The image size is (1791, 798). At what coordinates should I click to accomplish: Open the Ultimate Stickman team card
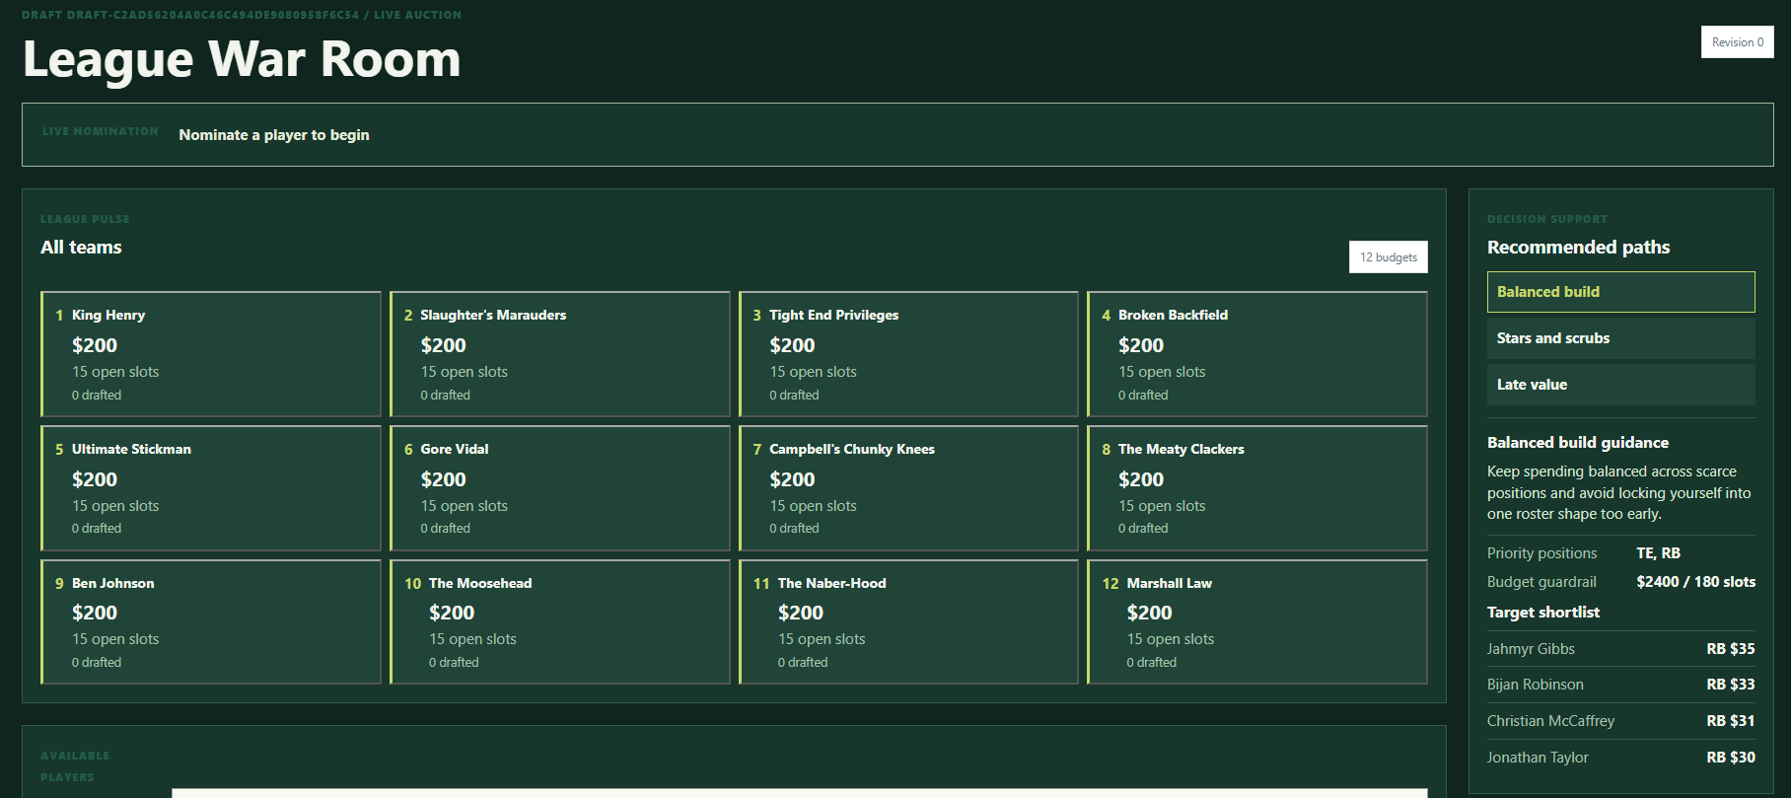point(211,488)
